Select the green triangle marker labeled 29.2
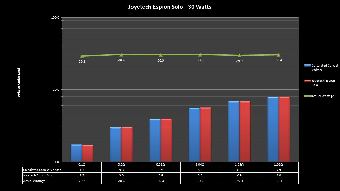Image resolution: width=340 pixels, height=191 pixels. point(82,56)
